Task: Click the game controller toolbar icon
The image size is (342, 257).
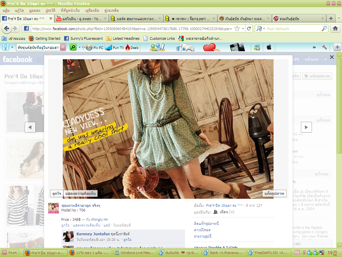Action: click(185, 47)
